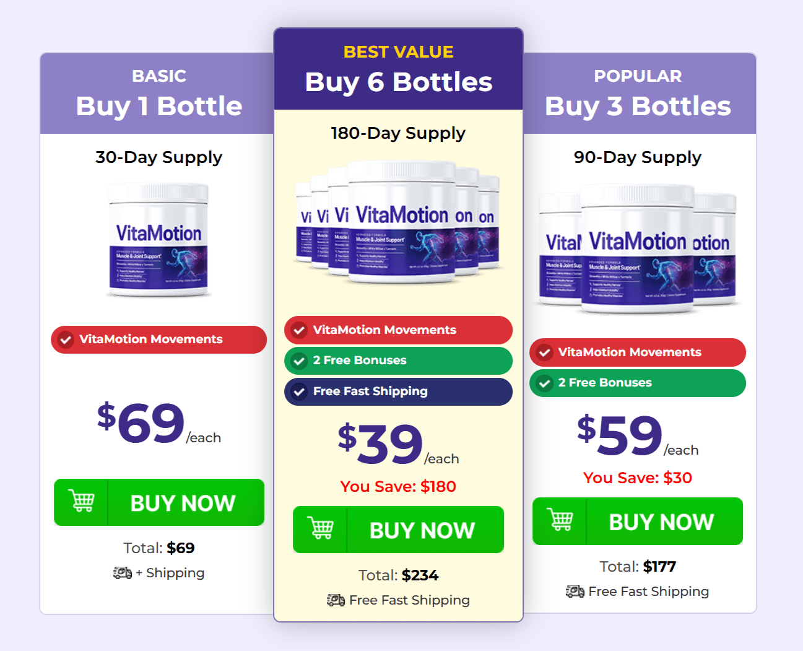Click the checkmark in the Free Fast Shipping badge

coord(299,391)
